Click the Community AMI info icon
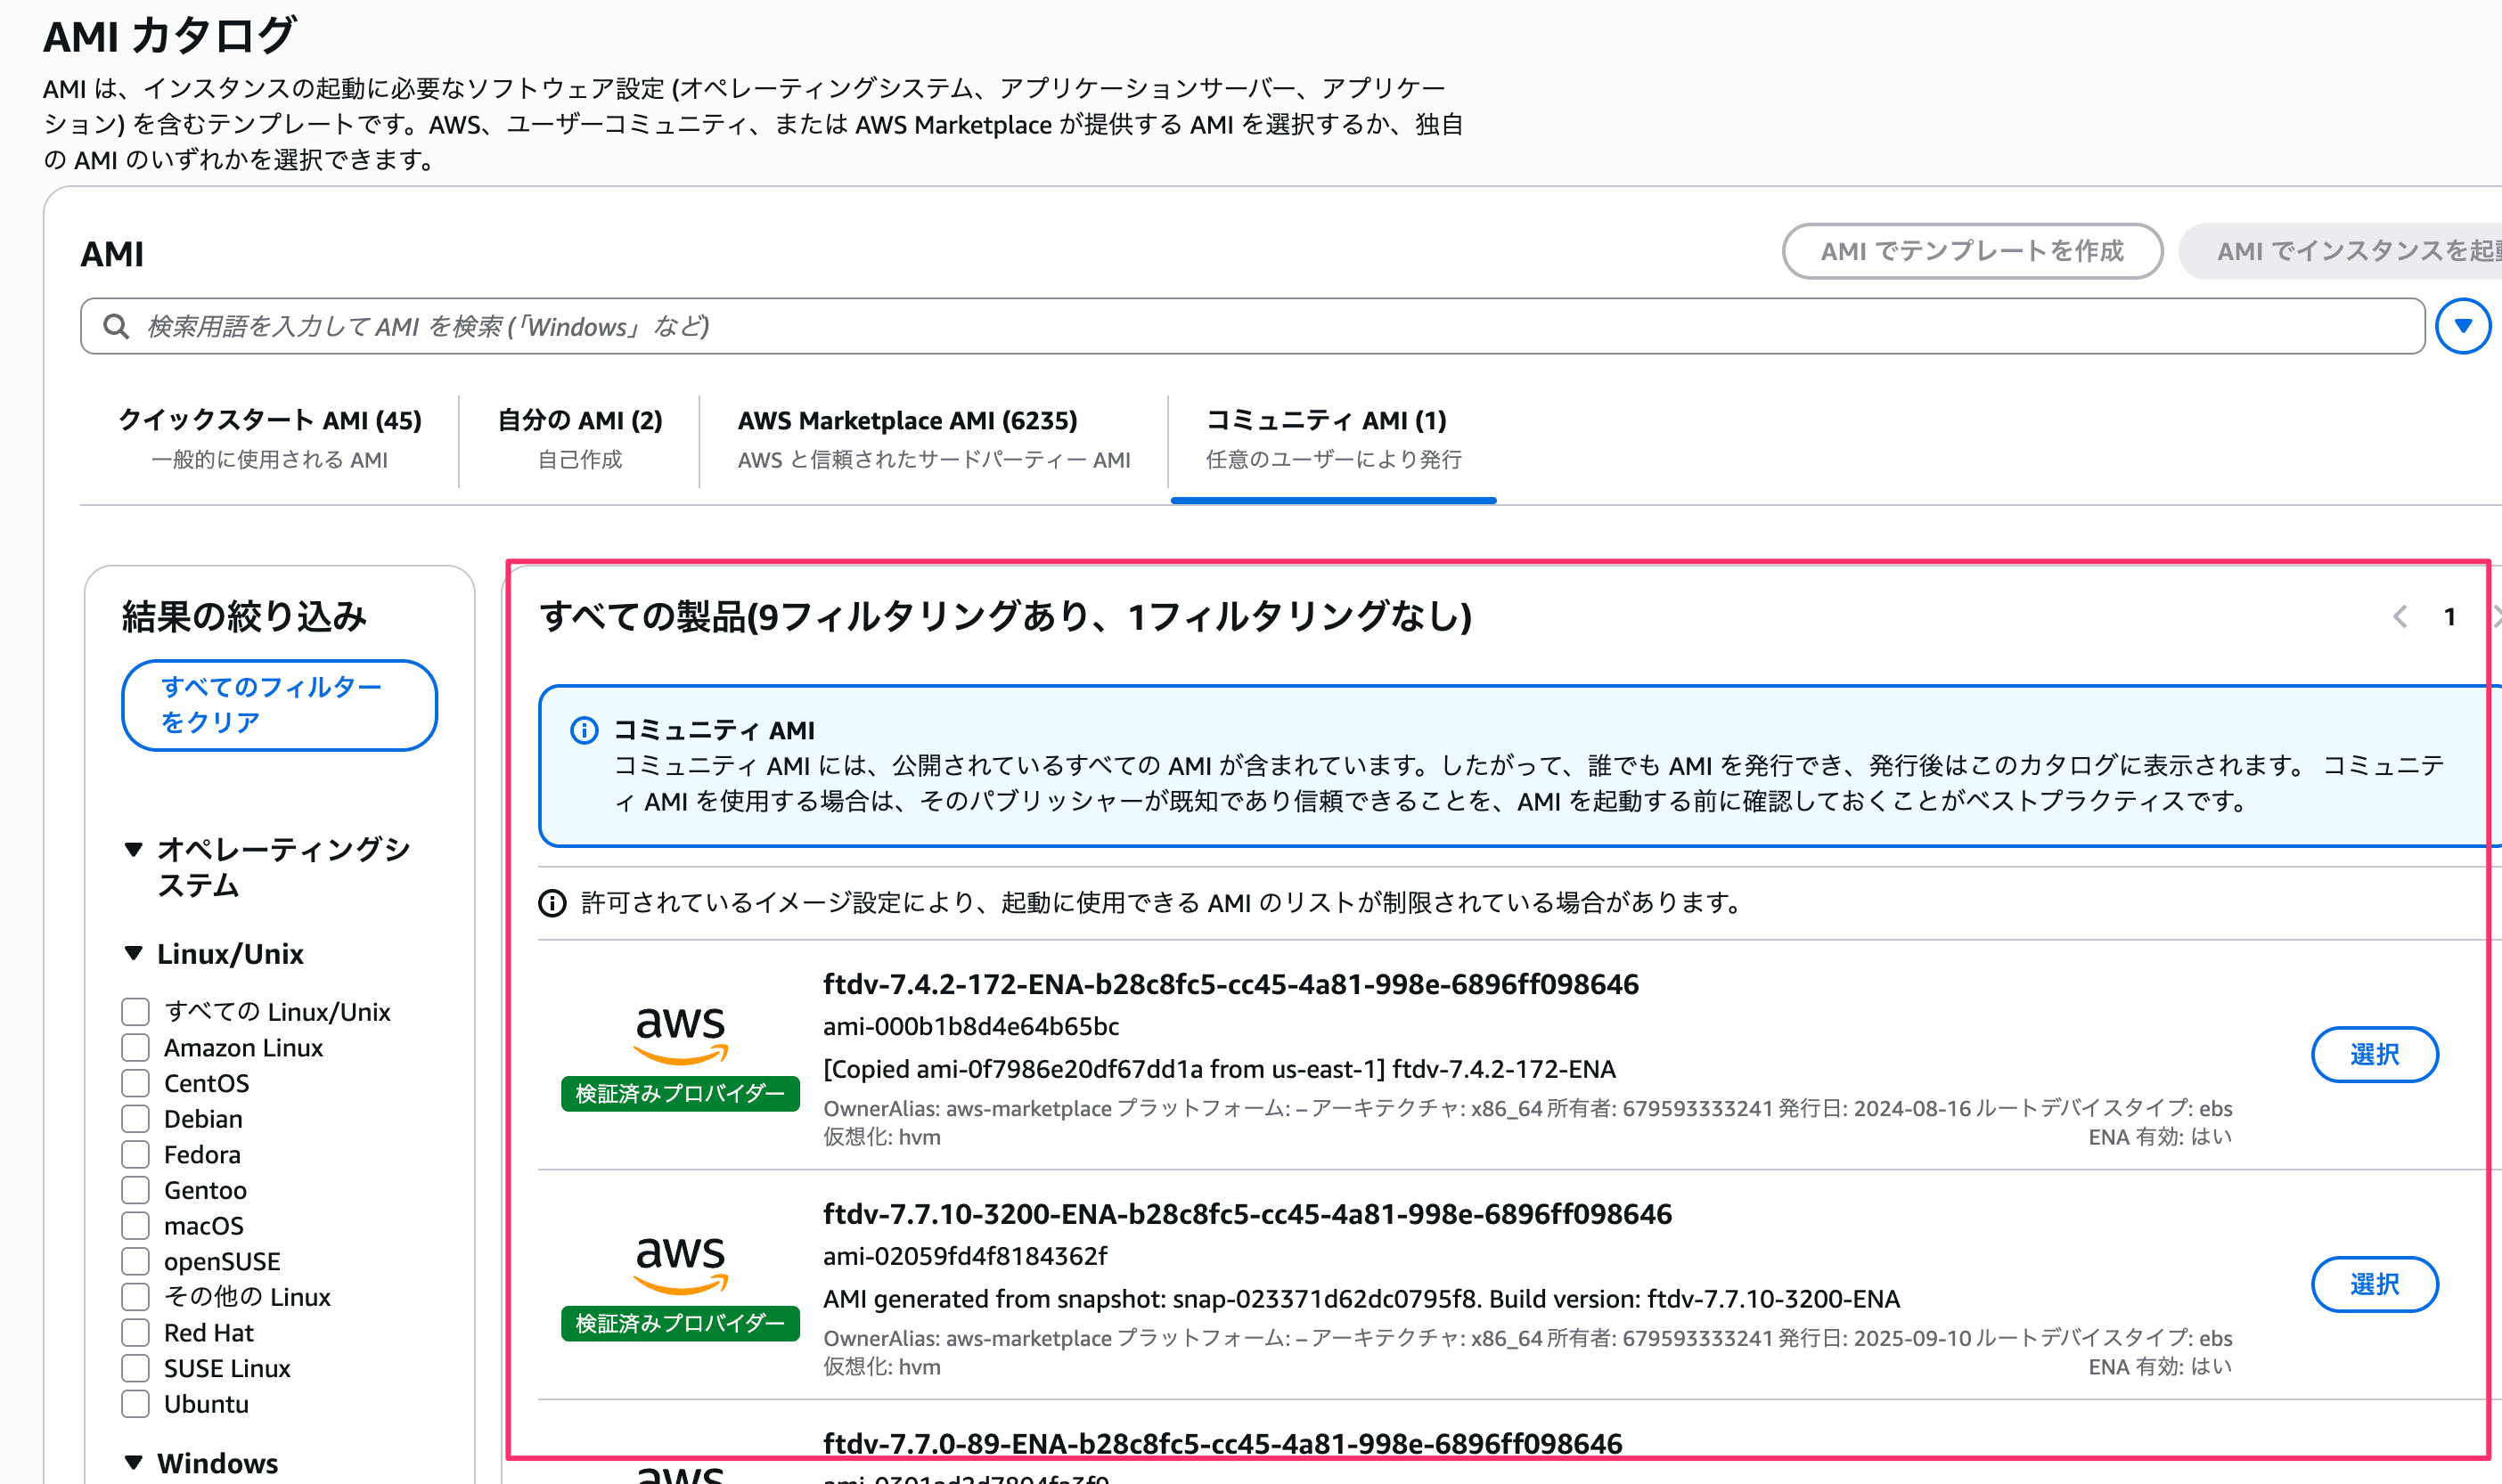This screenshot has width=2502, height=1484. click(584, 731)
